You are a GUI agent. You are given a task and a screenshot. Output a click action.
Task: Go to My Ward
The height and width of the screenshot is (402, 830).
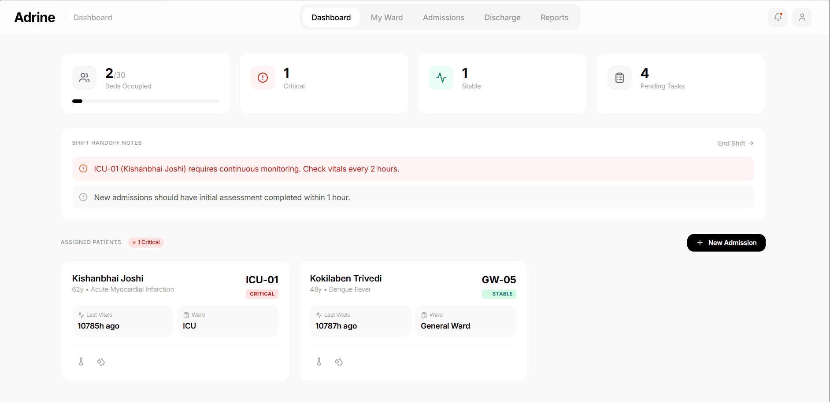click(x=386, y=17)
